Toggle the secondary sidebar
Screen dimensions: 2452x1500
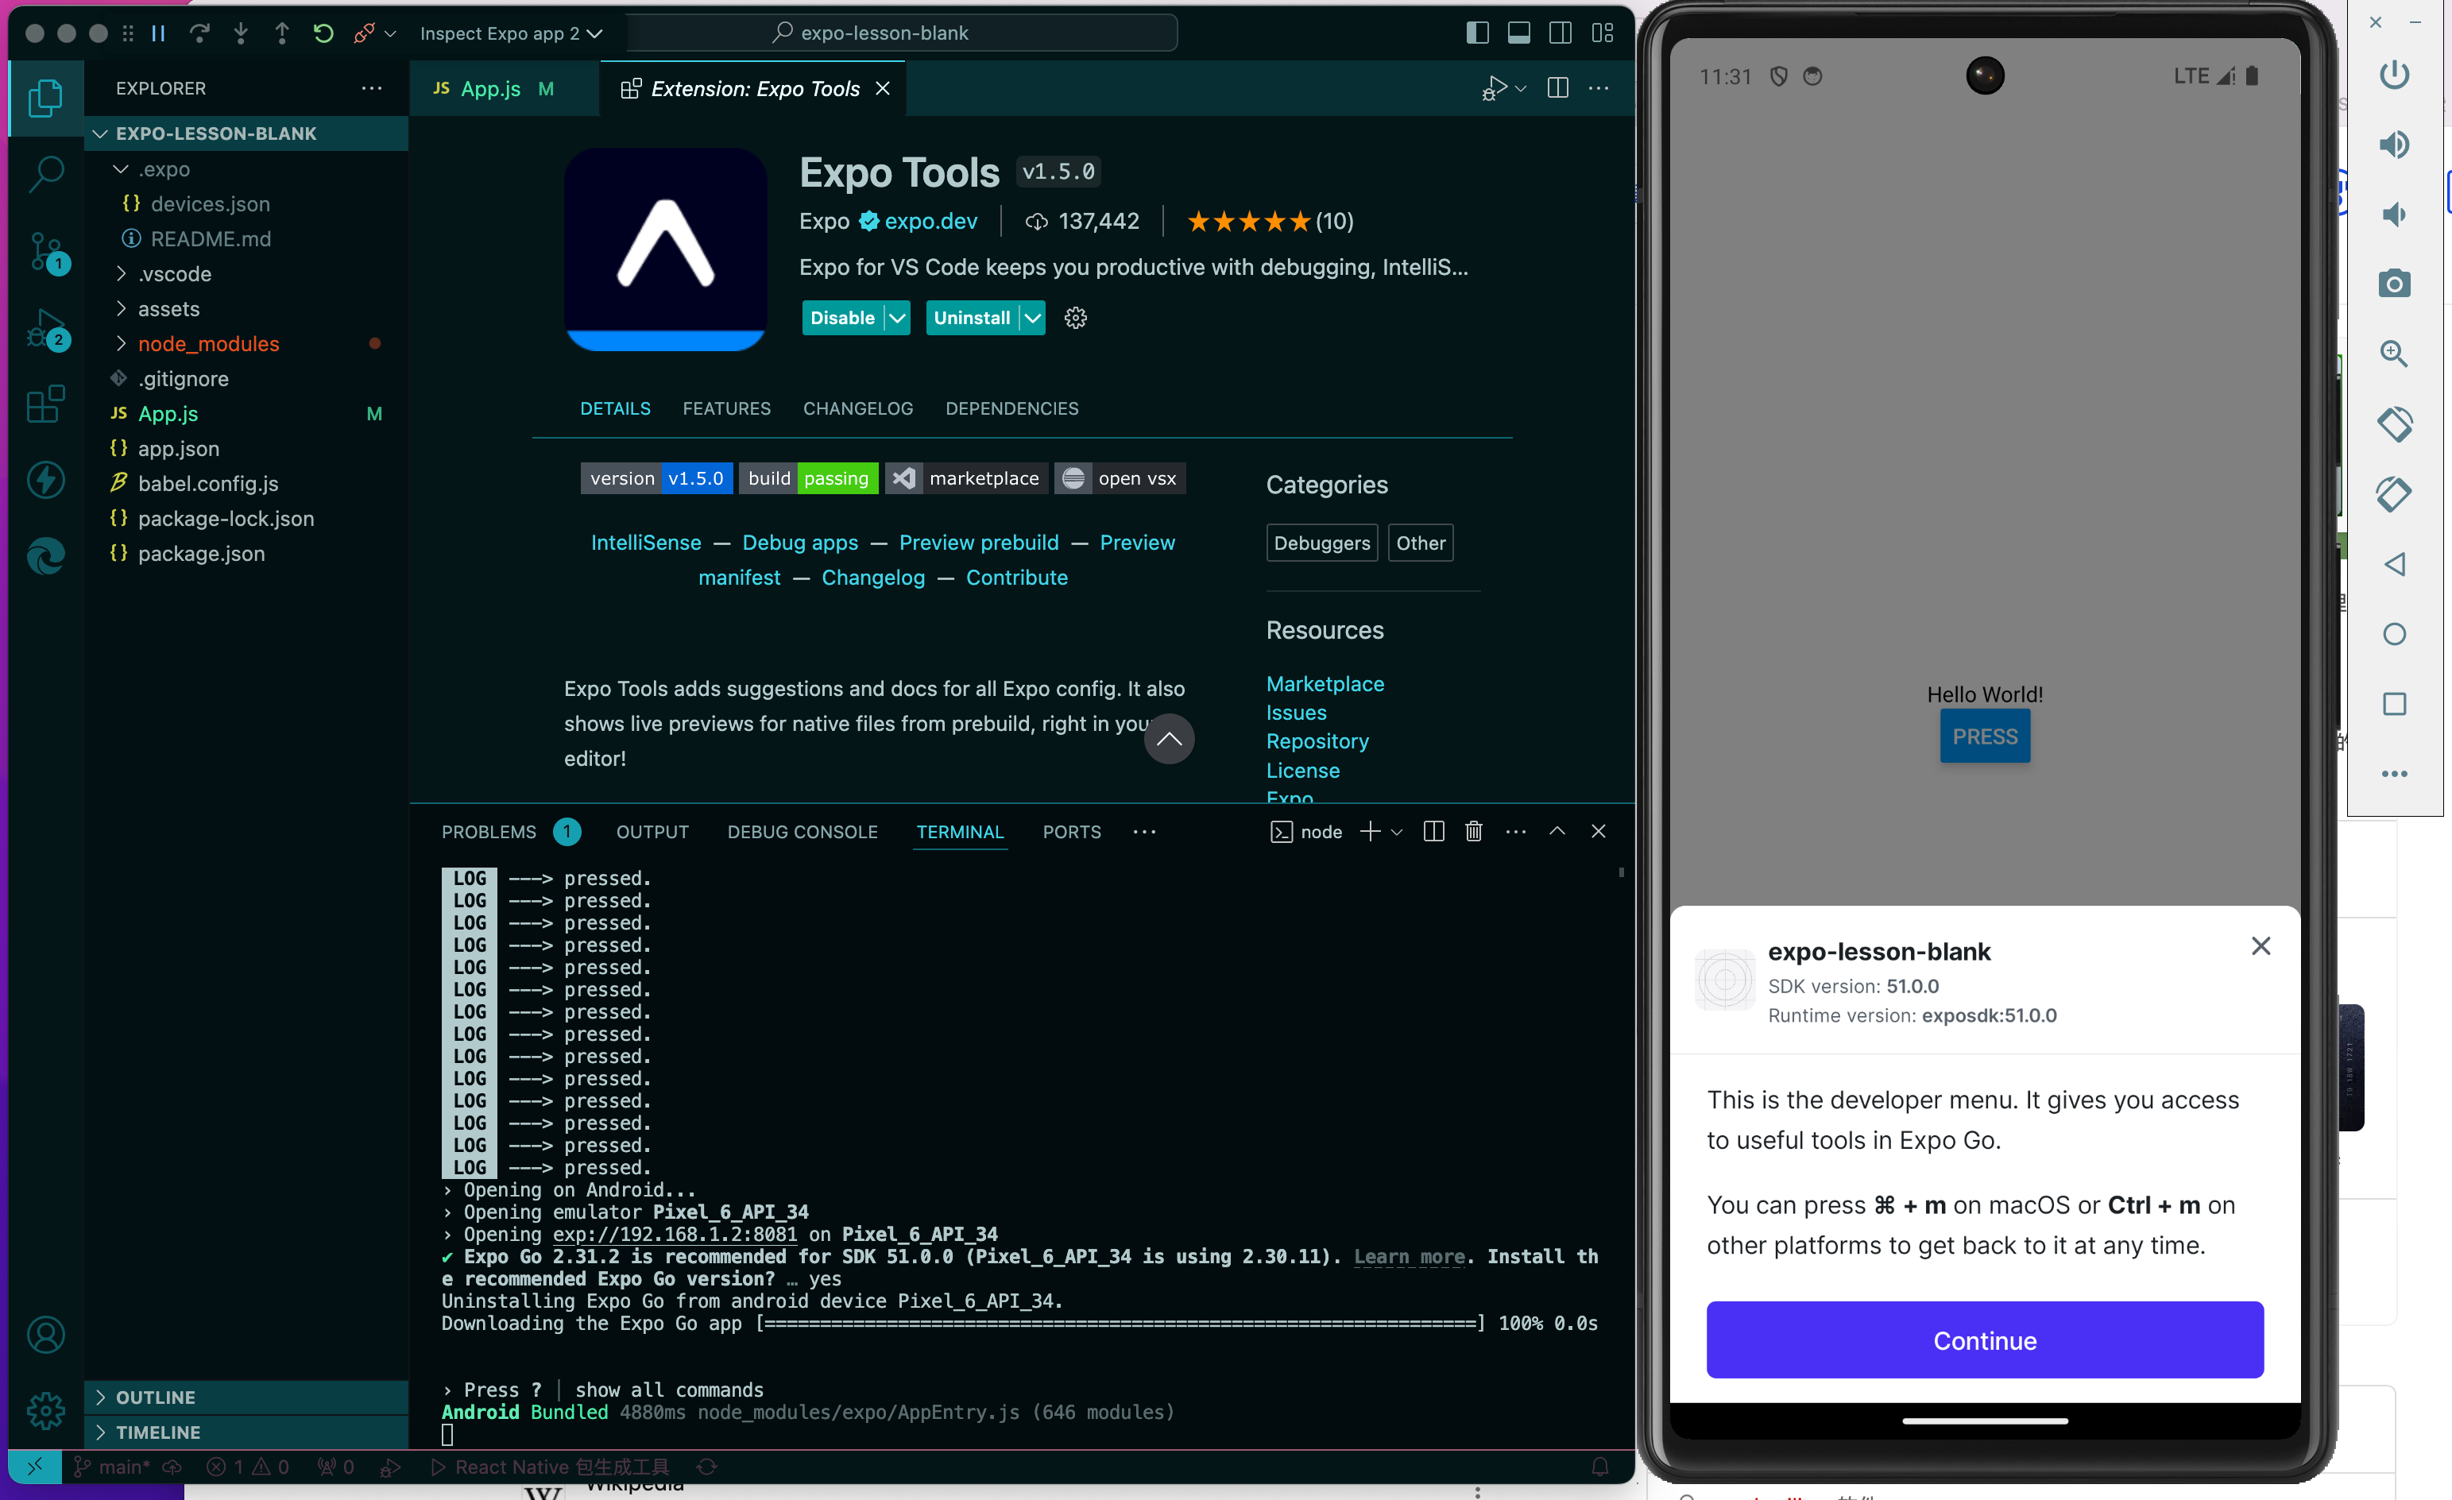click(x=1560, y=32)
